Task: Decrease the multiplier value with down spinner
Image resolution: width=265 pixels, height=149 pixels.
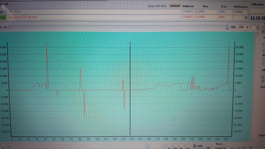Action: tap(258, 28)
